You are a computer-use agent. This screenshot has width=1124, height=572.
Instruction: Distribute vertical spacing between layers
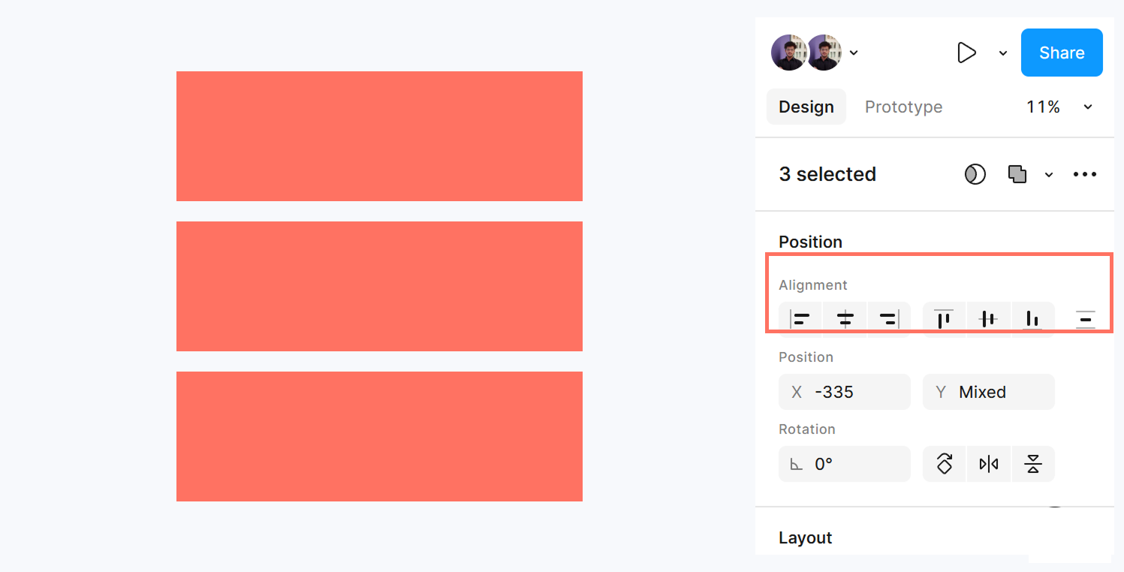click(x=1086, y=320)
